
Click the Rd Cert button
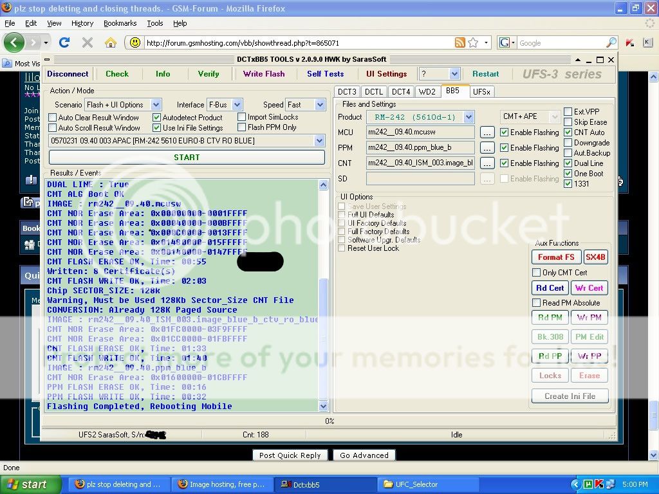point(550,288)
